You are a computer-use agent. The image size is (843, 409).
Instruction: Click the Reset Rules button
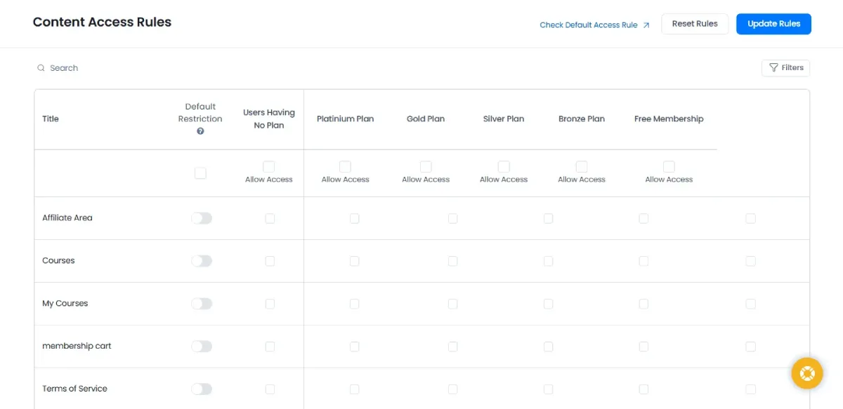pyautogui.click(x=694, y=24)
